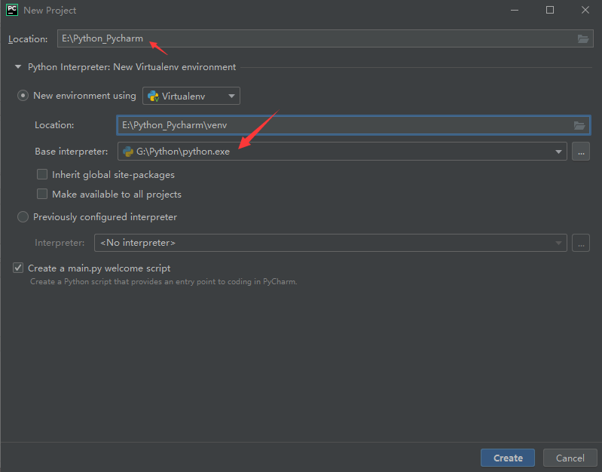602x472 pixels.
Task: Select New environment using radio button
Action: pos(23,96)
